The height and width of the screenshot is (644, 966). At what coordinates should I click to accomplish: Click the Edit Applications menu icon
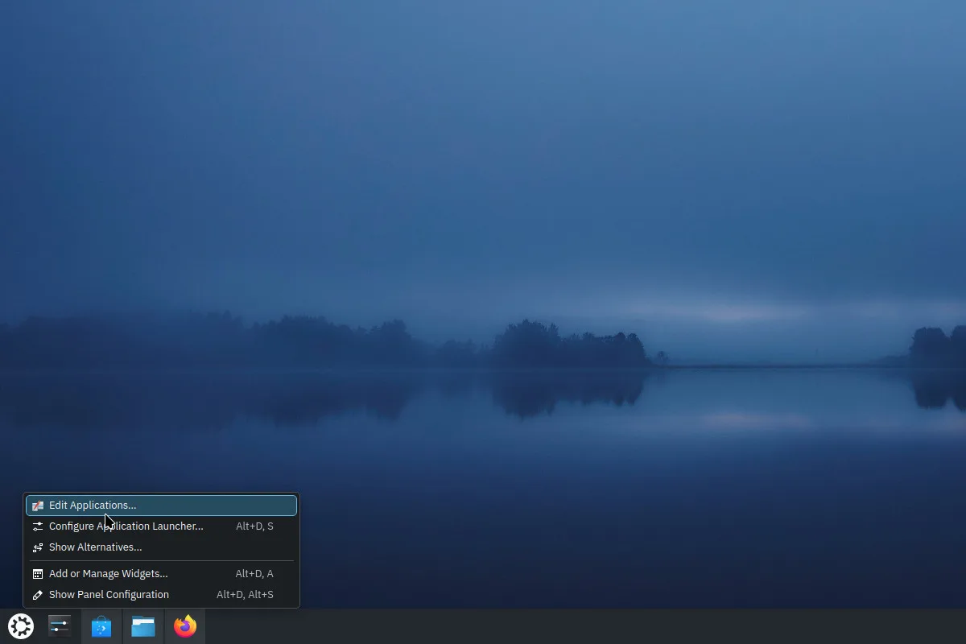pos(38,506)
